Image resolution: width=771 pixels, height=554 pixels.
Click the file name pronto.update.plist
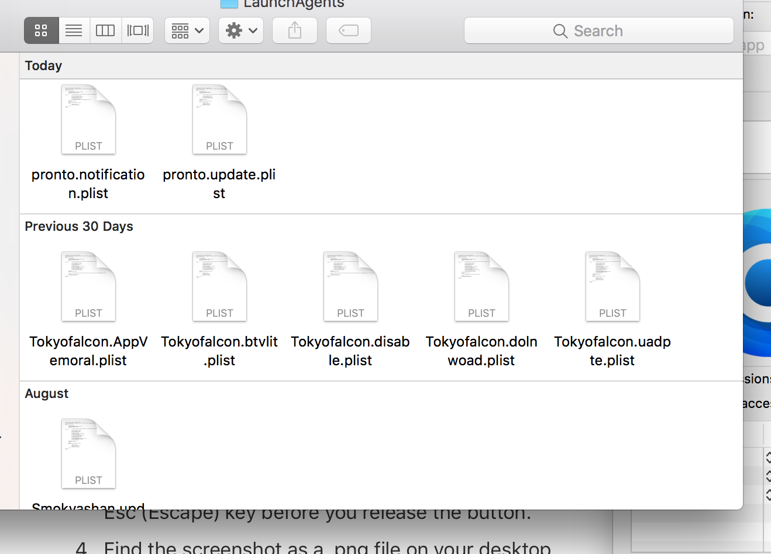tap(219, 184)
